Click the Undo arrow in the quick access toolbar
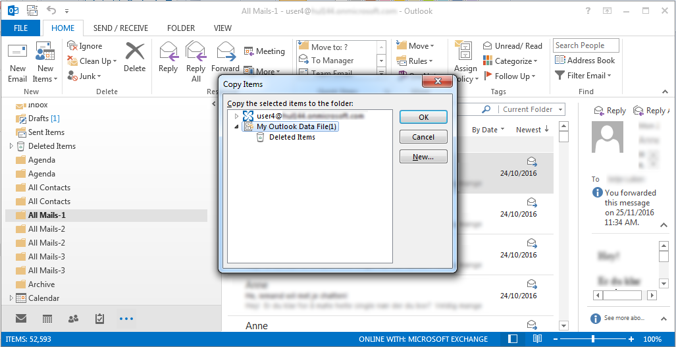The height and width of the screenshot is (347, 676). (x=51, y=11)
